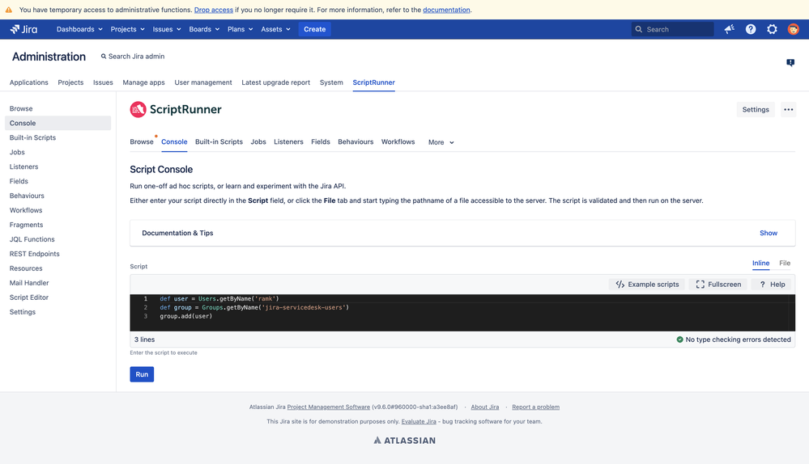Screen dimensions: 809x464
Task: Switch to the Browse ScriptRunner tab
Action: (x=142, y=141)
